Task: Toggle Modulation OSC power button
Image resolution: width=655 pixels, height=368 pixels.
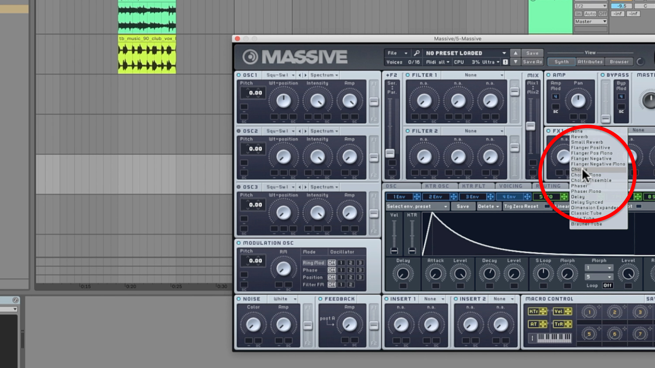Action: [x=239, y=243]
